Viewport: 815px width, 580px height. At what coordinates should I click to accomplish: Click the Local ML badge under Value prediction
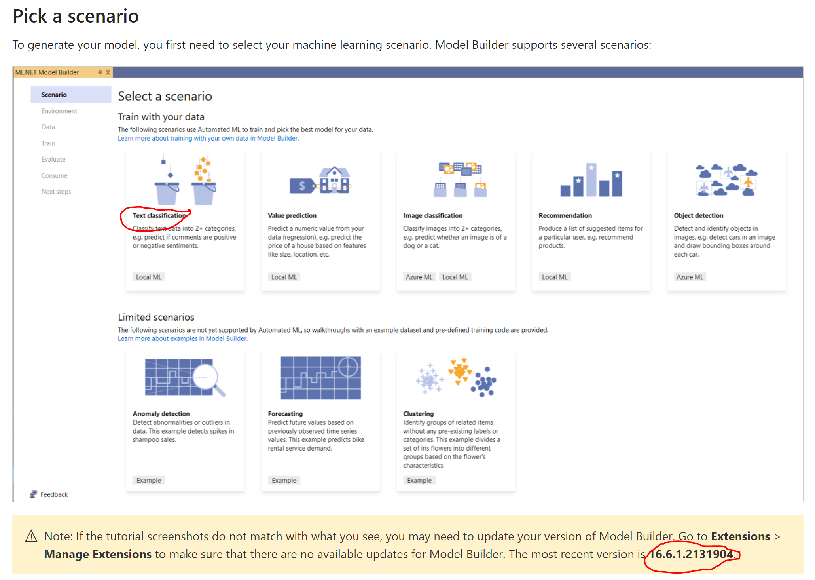284,276
